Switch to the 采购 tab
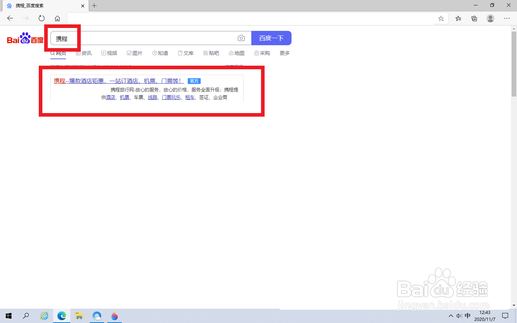This screenshot has width=517, height=323. click(262, 53)
